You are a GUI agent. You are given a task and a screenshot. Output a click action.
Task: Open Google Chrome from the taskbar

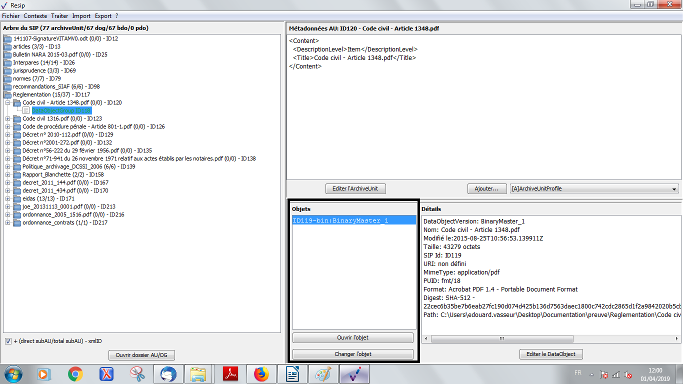(75, 373)
